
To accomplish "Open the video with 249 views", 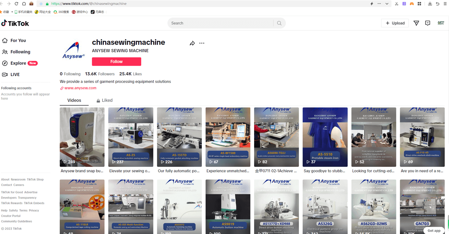I will click(x=82, y=137).
